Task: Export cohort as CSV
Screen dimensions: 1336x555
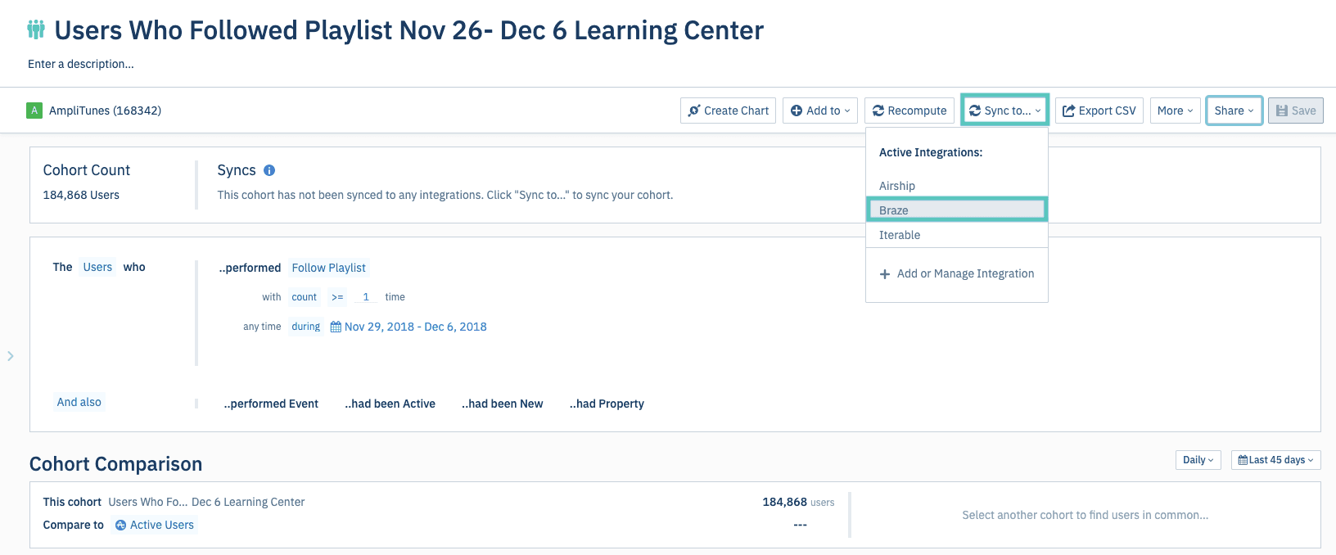Action: 1099,111
